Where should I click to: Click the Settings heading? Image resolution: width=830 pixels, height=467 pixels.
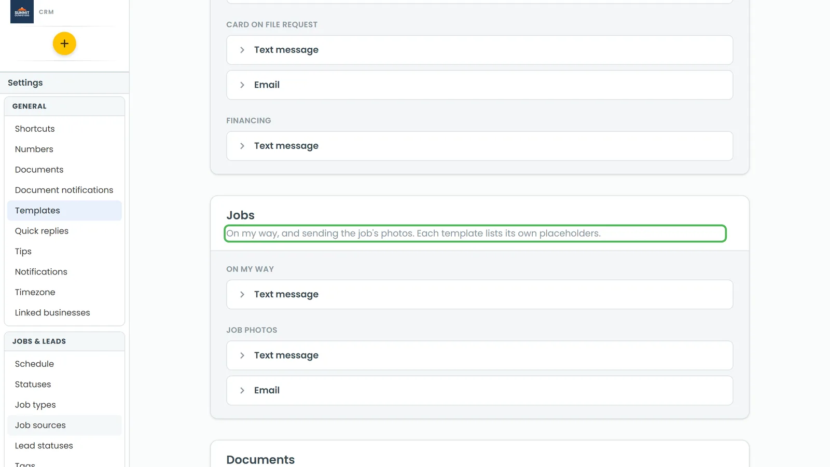click(25, 83)
